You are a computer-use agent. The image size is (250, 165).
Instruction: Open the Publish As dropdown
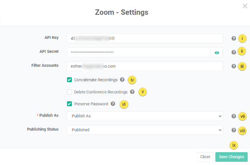point(145,116)
